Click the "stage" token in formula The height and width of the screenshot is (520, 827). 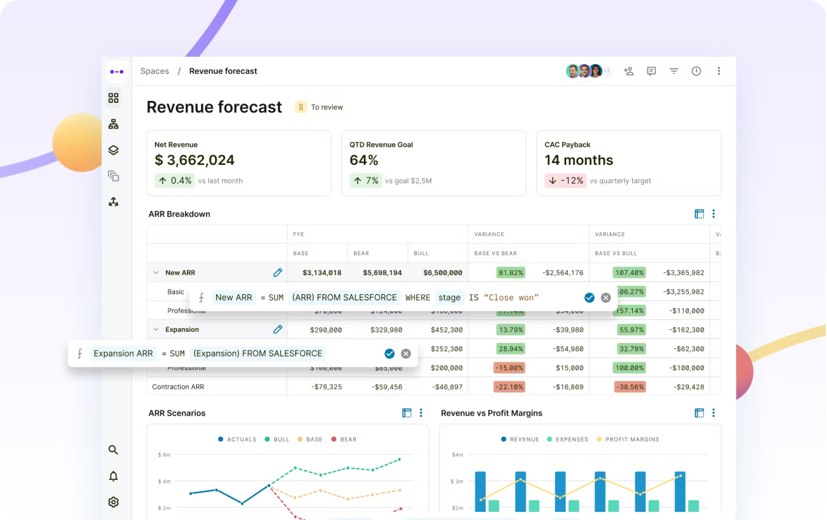coord(449,298)
